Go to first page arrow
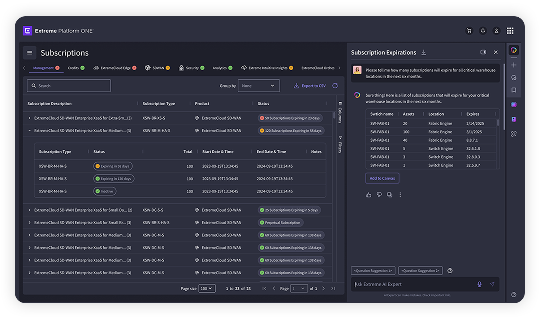Image resolution: width=540 pixels, height=318 pixels. 264,288
